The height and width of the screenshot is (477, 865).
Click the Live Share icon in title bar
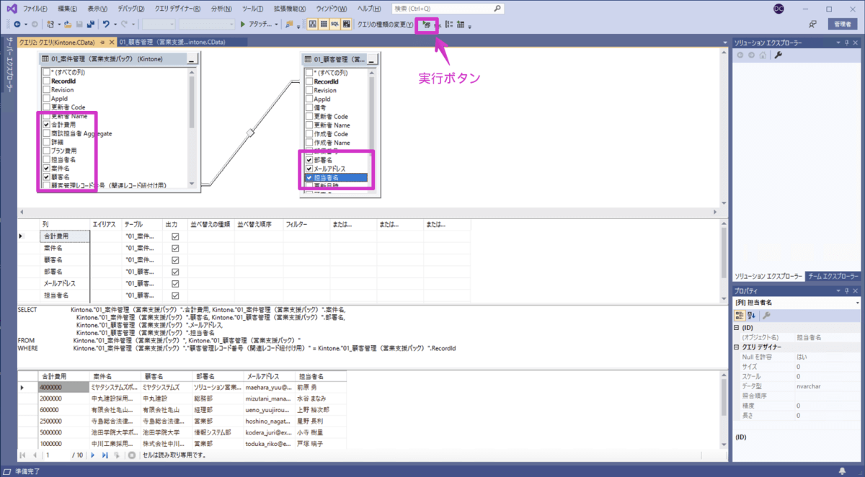pyautogui.click(x=812, y=24)
